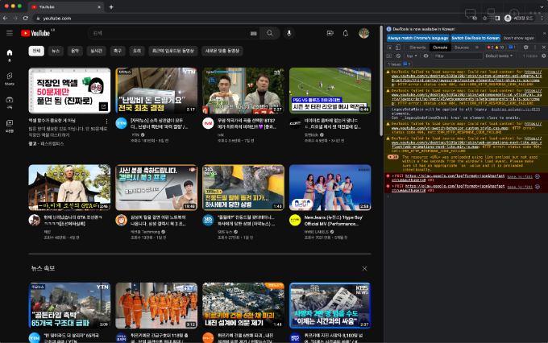Open the notifications bell
The height and width of the screenshot is (343, 548).
coord(345,33)
